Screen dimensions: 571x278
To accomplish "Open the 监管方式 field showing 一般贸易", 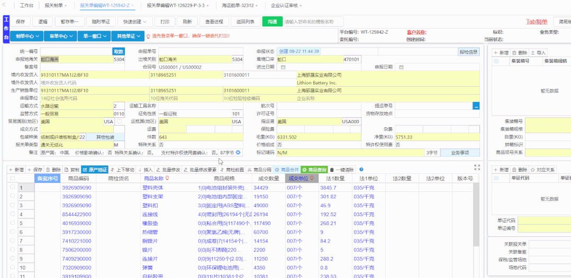I will coord(77,114).
